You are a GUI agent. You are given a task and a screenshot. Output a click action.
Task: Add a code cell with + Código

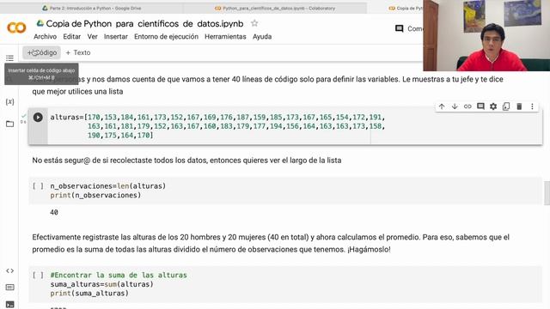[42, 52]
